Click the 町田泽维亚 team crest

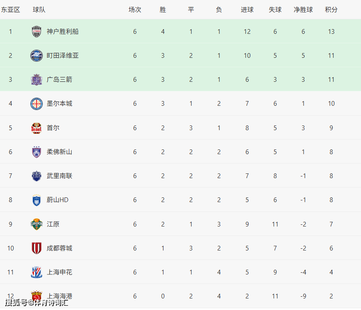(x=37, y=56)
